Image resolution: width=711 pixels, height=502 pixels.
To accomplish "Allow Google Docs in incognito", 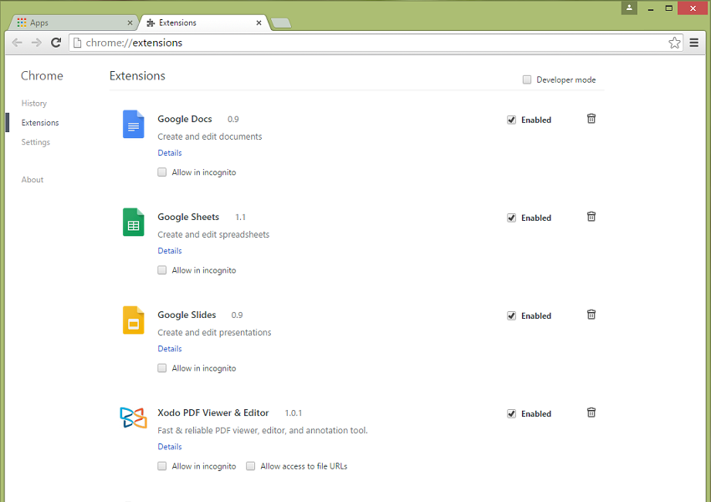I will pos(162,172).
